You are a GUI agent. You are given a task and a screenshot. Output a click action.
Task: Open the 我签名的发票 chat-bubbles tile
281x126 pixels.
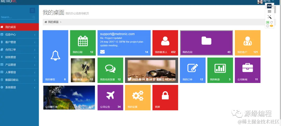(110, 70)
